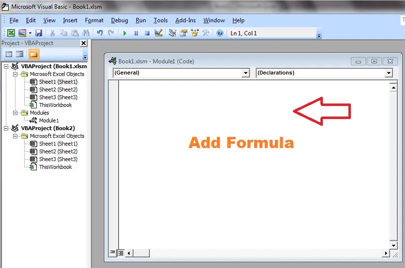Open the Tools menu
The image size is (405, 268).
pos(160,20)
